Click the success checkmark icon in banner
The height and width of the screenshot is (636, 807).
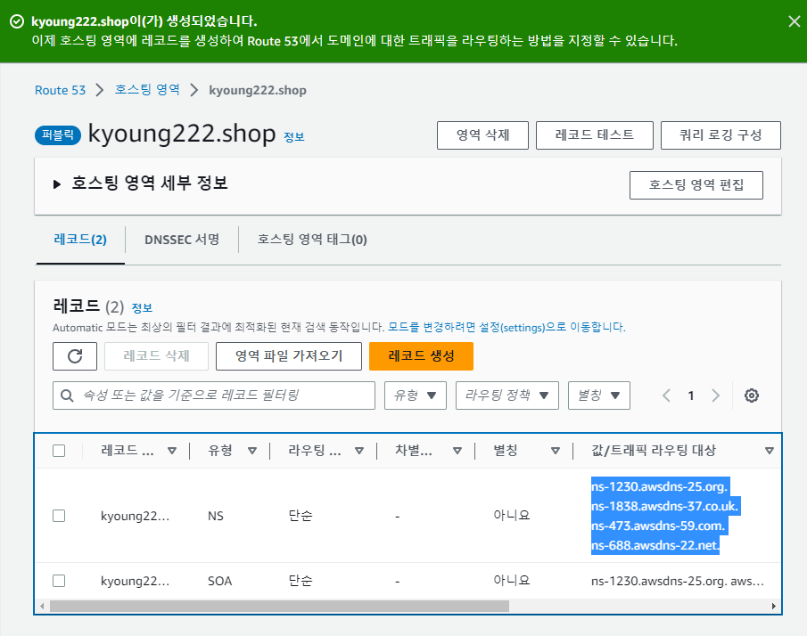pyautogui.click(x=17, y=21)
